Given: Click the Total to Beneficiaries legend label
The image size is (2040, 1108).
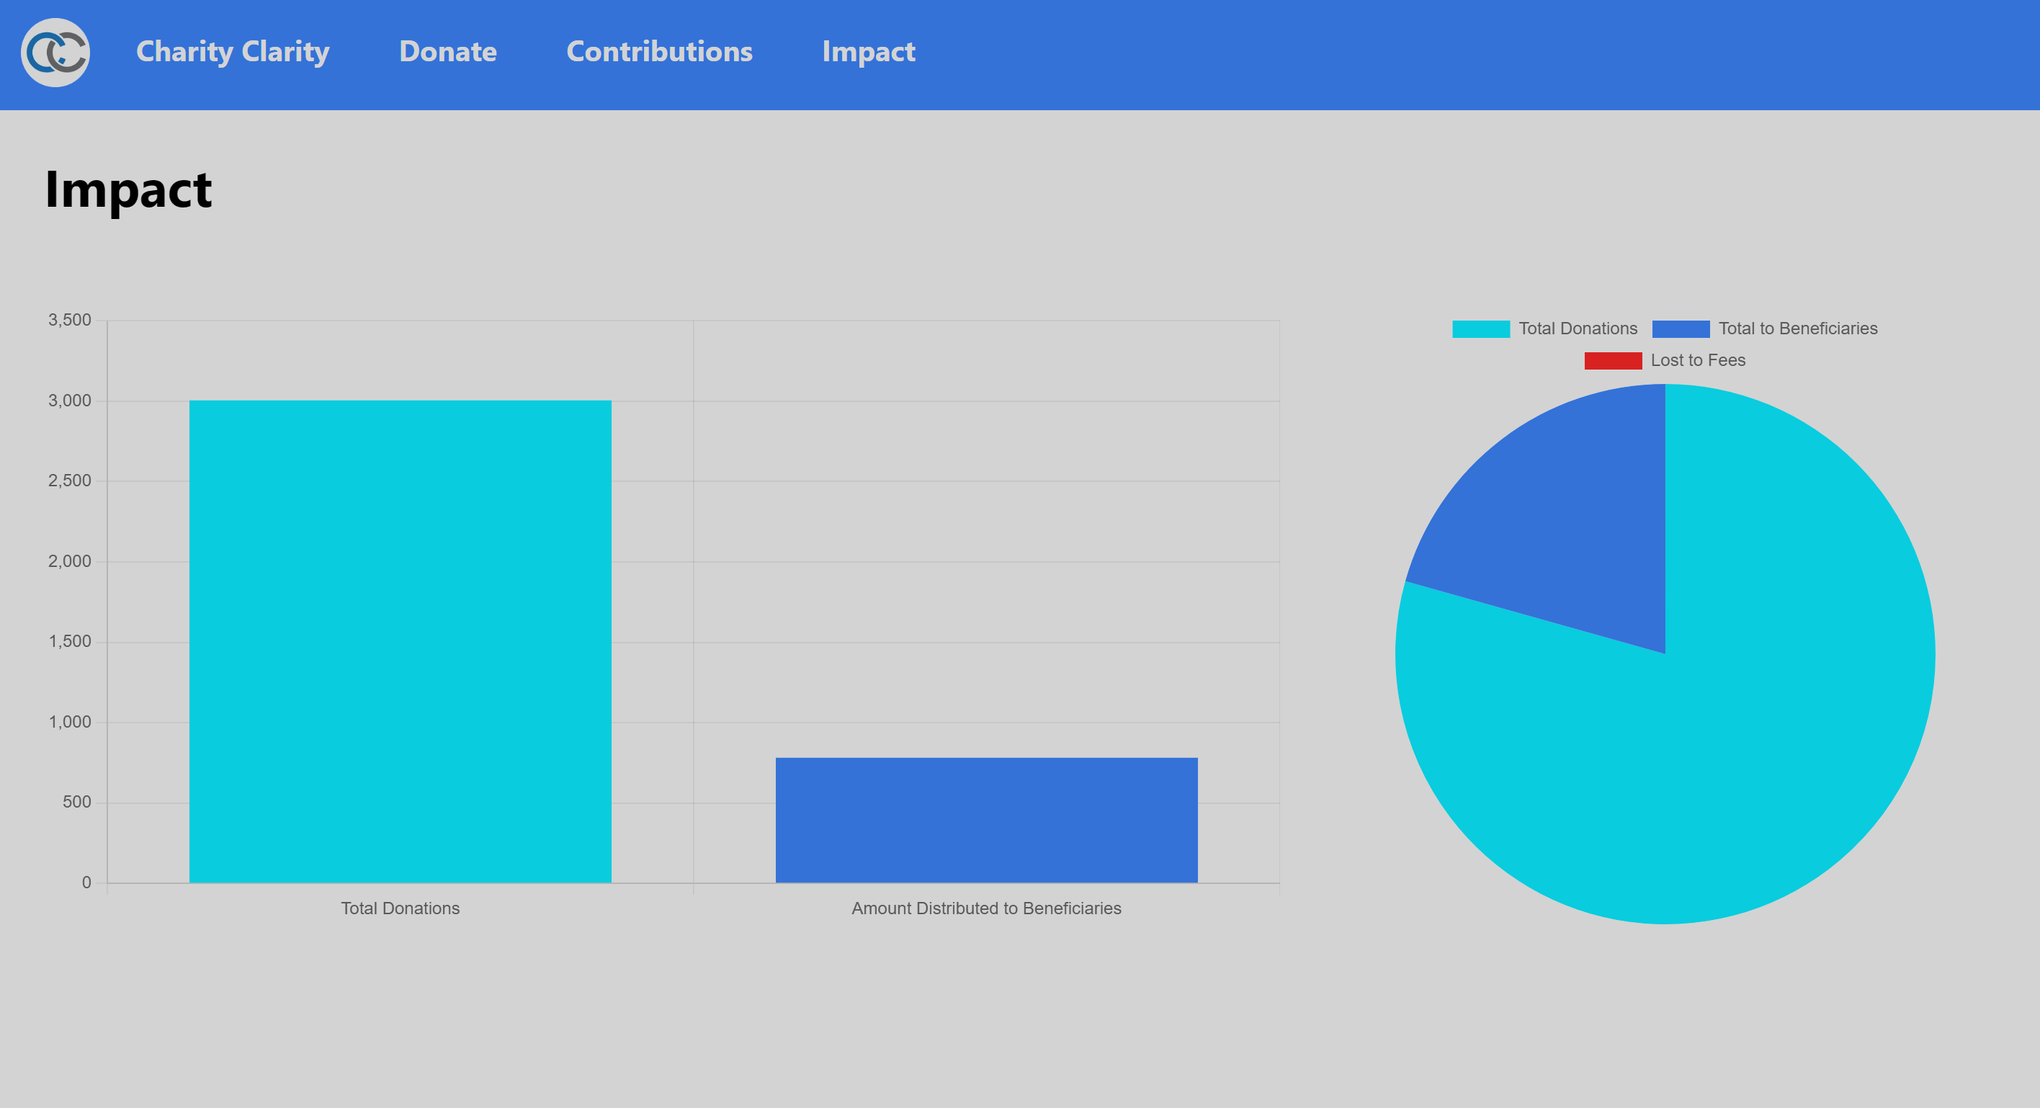Looking at the screenshot, I should [1797, 329].
